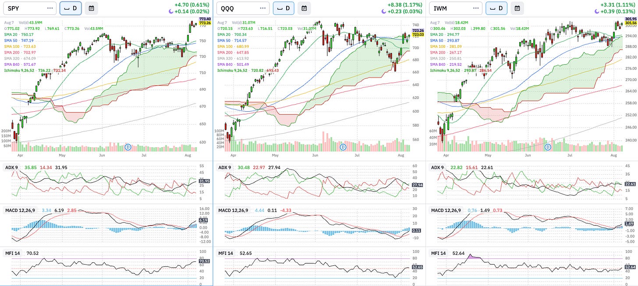This screenshot has width=638, height=286.
Task: Open the calendar icon on SPY chart
Action: point(91,8)
